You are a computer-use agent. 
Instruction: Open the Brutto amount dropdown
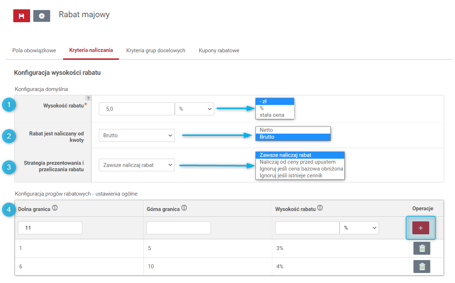coord(137,135)
